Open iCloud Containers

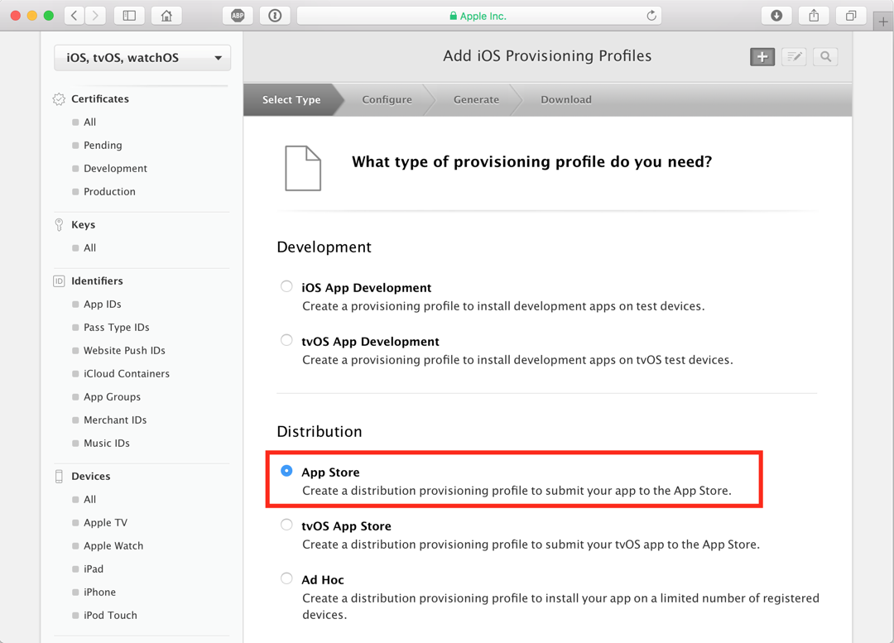point(127,374)
